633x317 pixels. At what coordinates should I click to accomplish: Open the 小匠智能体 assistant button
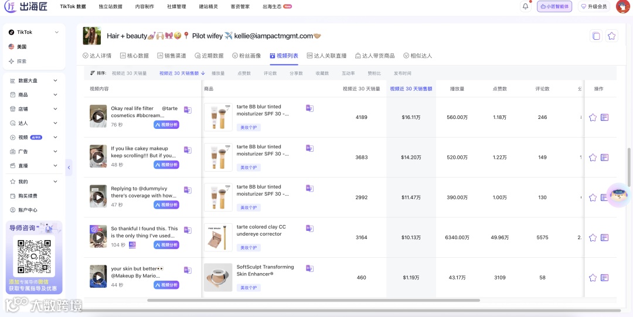[x=554, y=6]
